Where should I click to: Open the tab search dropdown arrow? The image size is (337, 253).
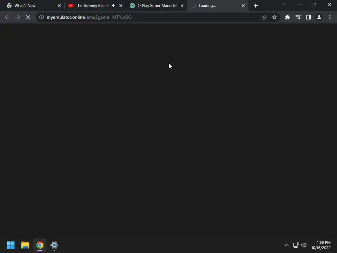tap(284, 5)
